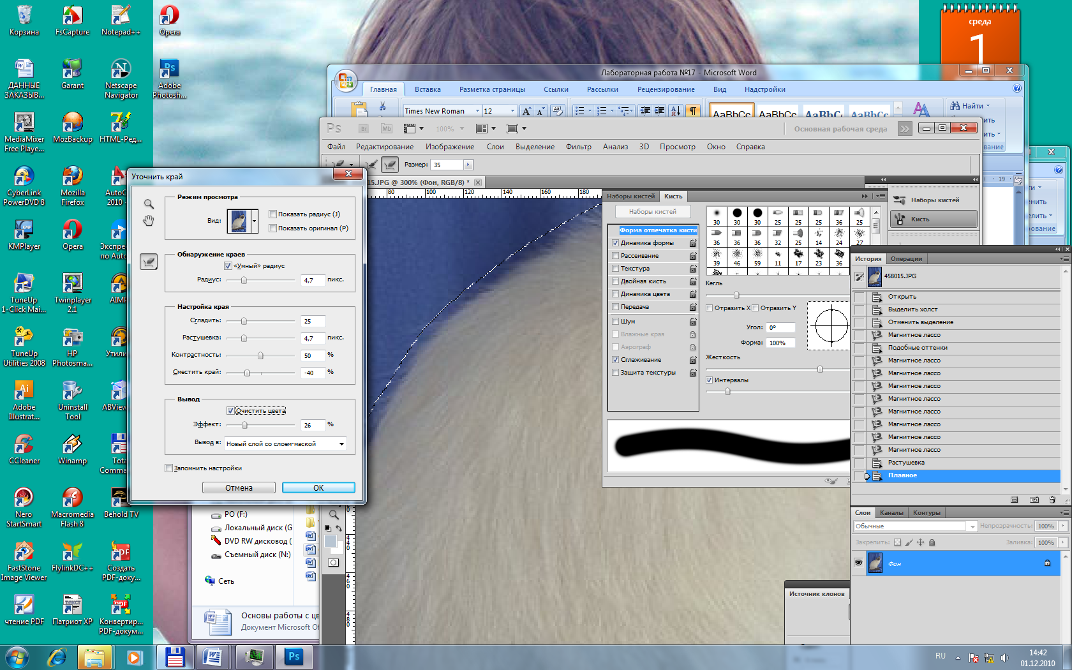Switch to the Операции tab
1072x670 pixels.
tap(906, 259)
